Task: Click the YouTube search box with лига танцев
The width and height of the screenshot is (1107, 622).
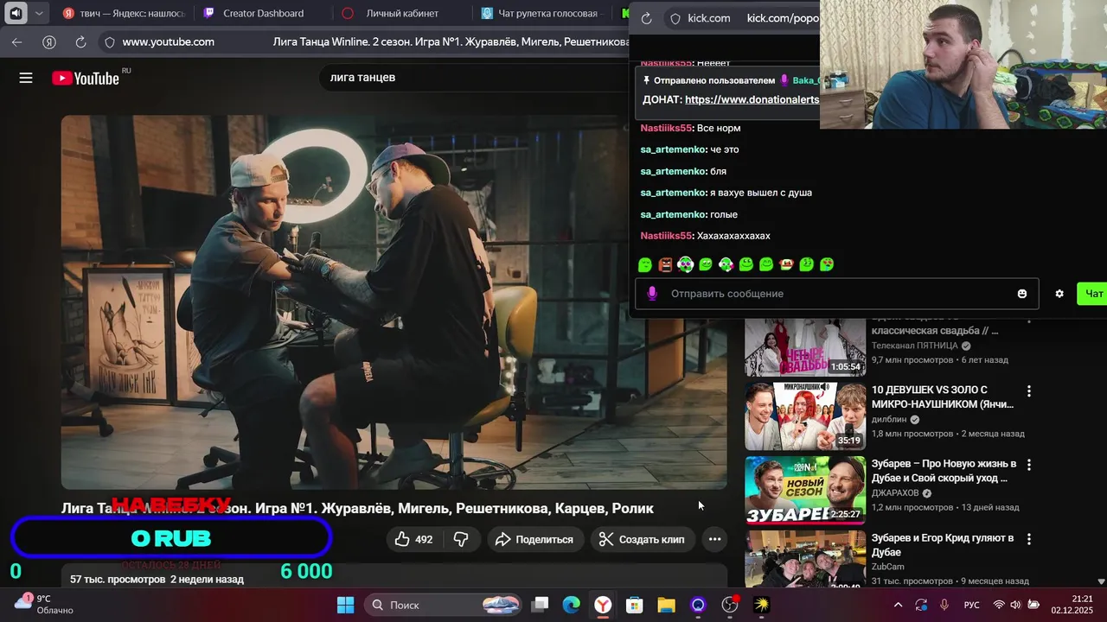Action: click(x=476, y=77)
